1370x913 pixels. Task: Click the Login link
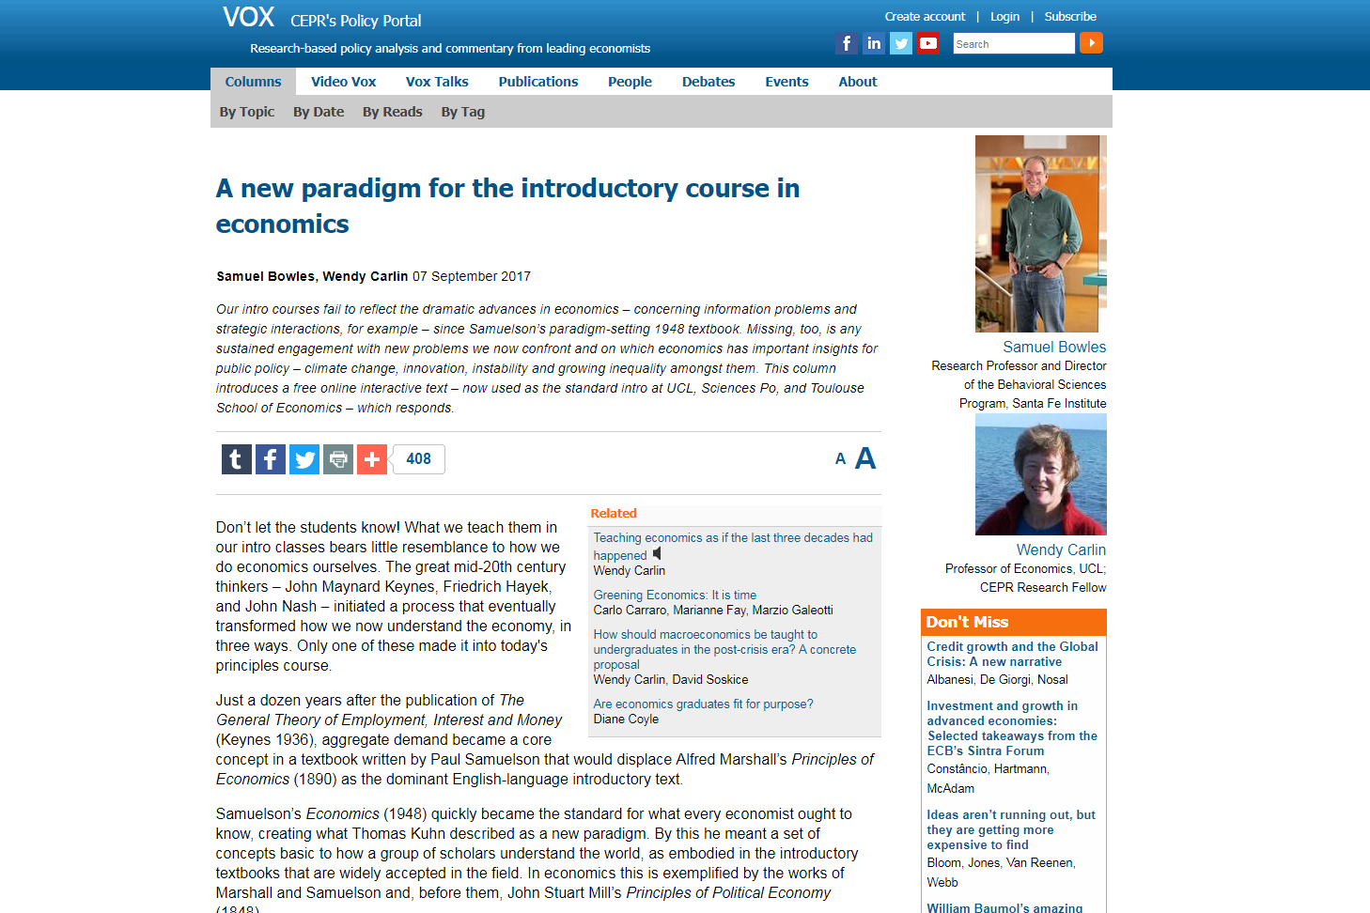point(1004,17)
